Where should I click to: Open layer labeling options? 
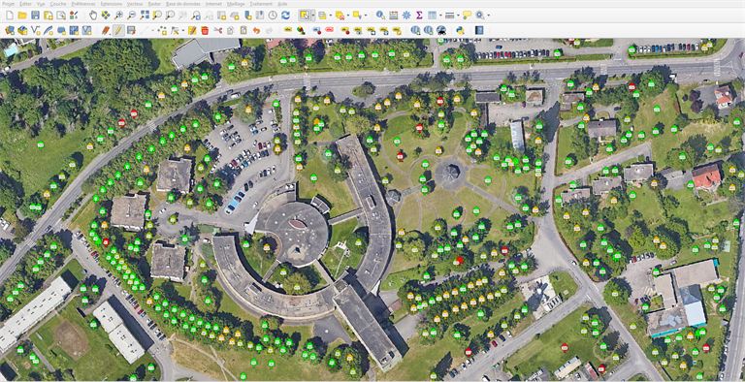tap(288, 30)
